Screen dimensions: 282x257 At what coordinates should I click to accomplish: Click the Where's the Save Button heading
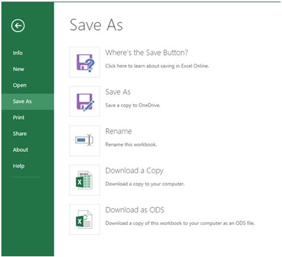147,53
